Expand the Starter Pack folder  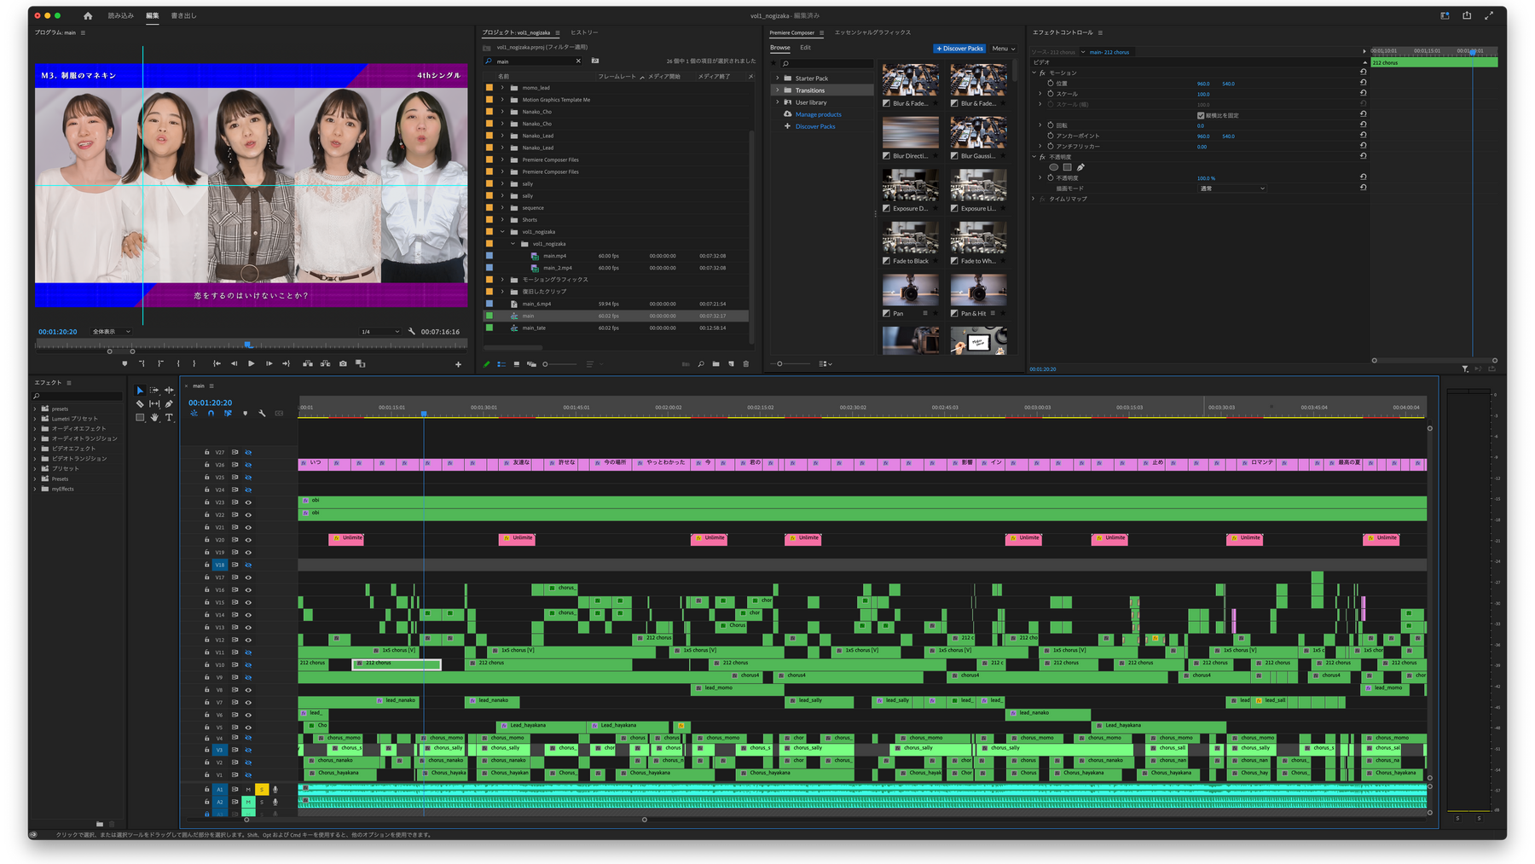click(x=777, y=78)
